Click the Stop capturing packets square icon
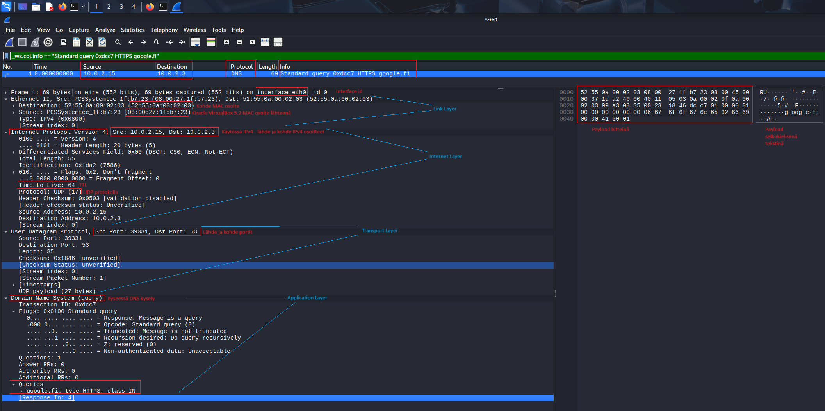Screen dimensions: 825x411 pos(22,42)
